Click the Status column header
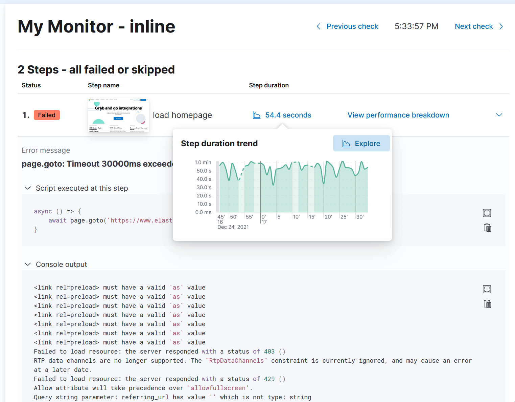The width and height of the screenshot is (515, 402). [31, 85]
